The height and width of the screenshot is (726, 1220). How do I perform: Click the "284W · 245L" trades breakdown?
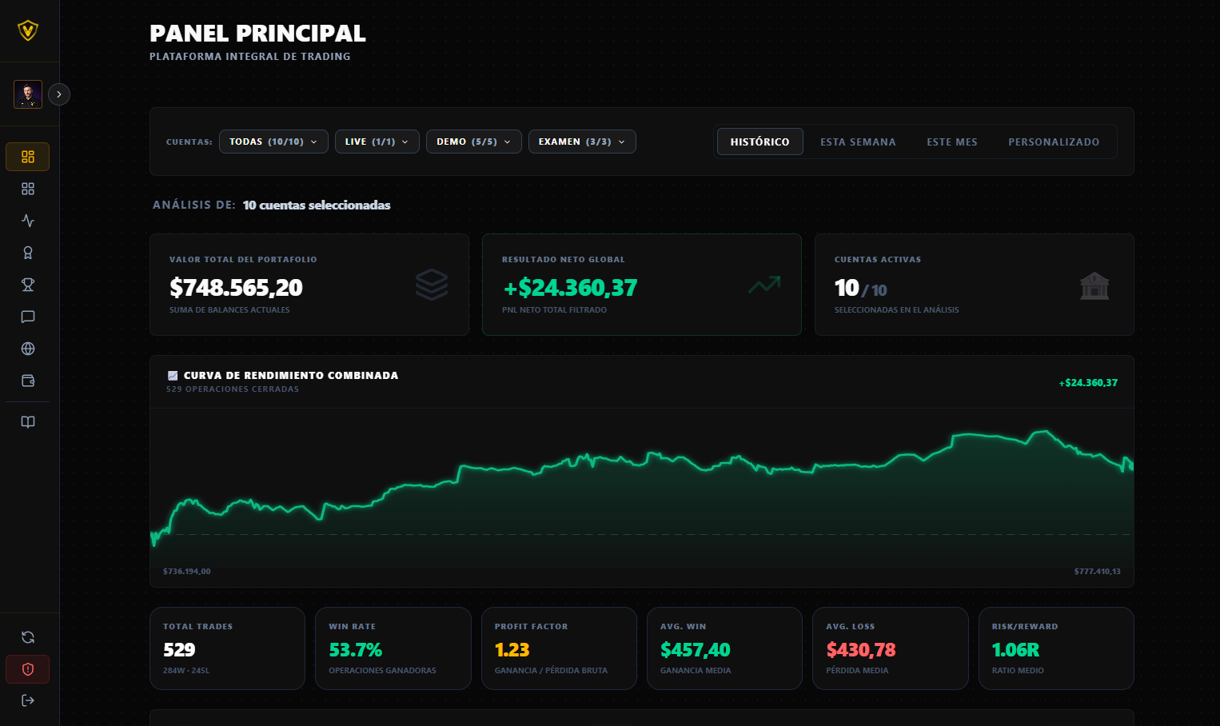coord(186,671)
